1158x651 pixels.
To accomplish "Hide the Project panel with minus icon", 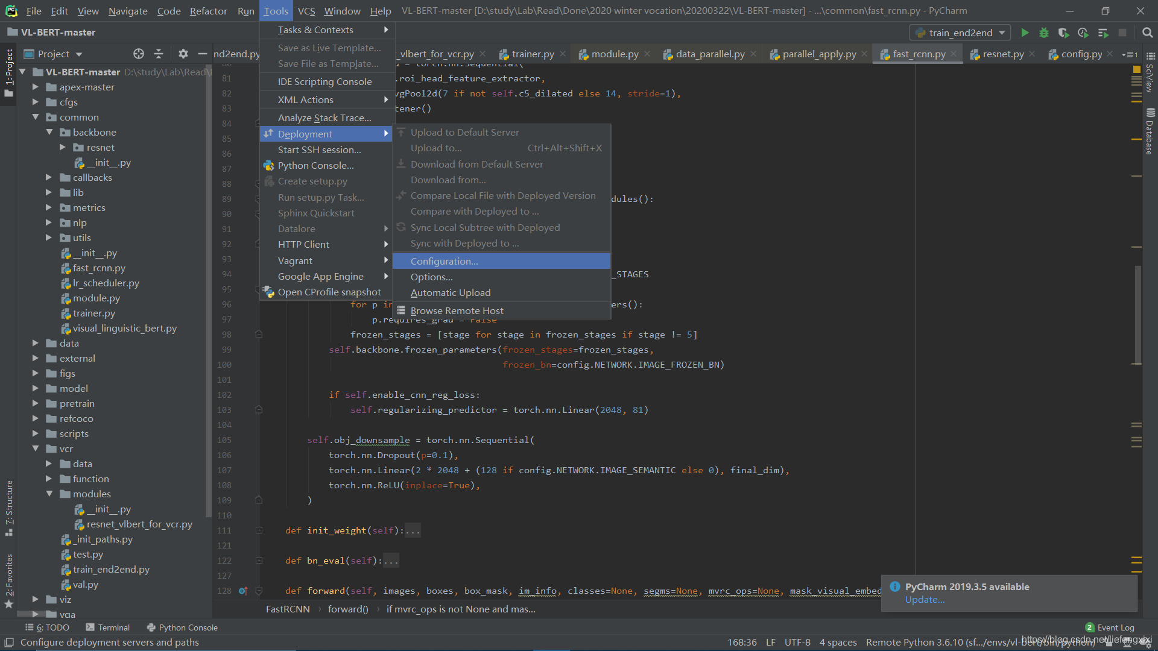I will [x=203, y=54].
